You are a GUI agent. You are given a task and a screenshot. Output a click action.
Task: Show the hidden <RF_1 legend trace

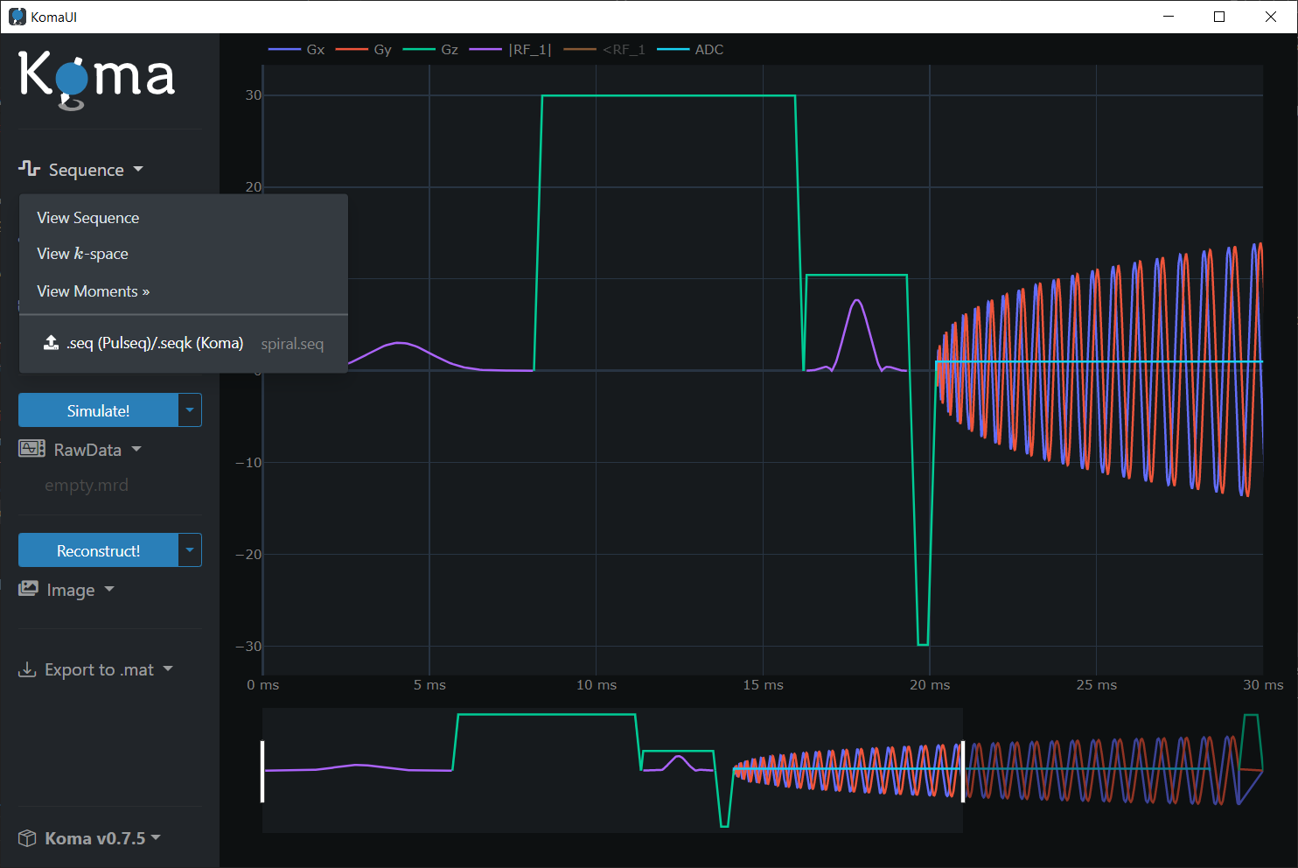click(x=605, y=50)
